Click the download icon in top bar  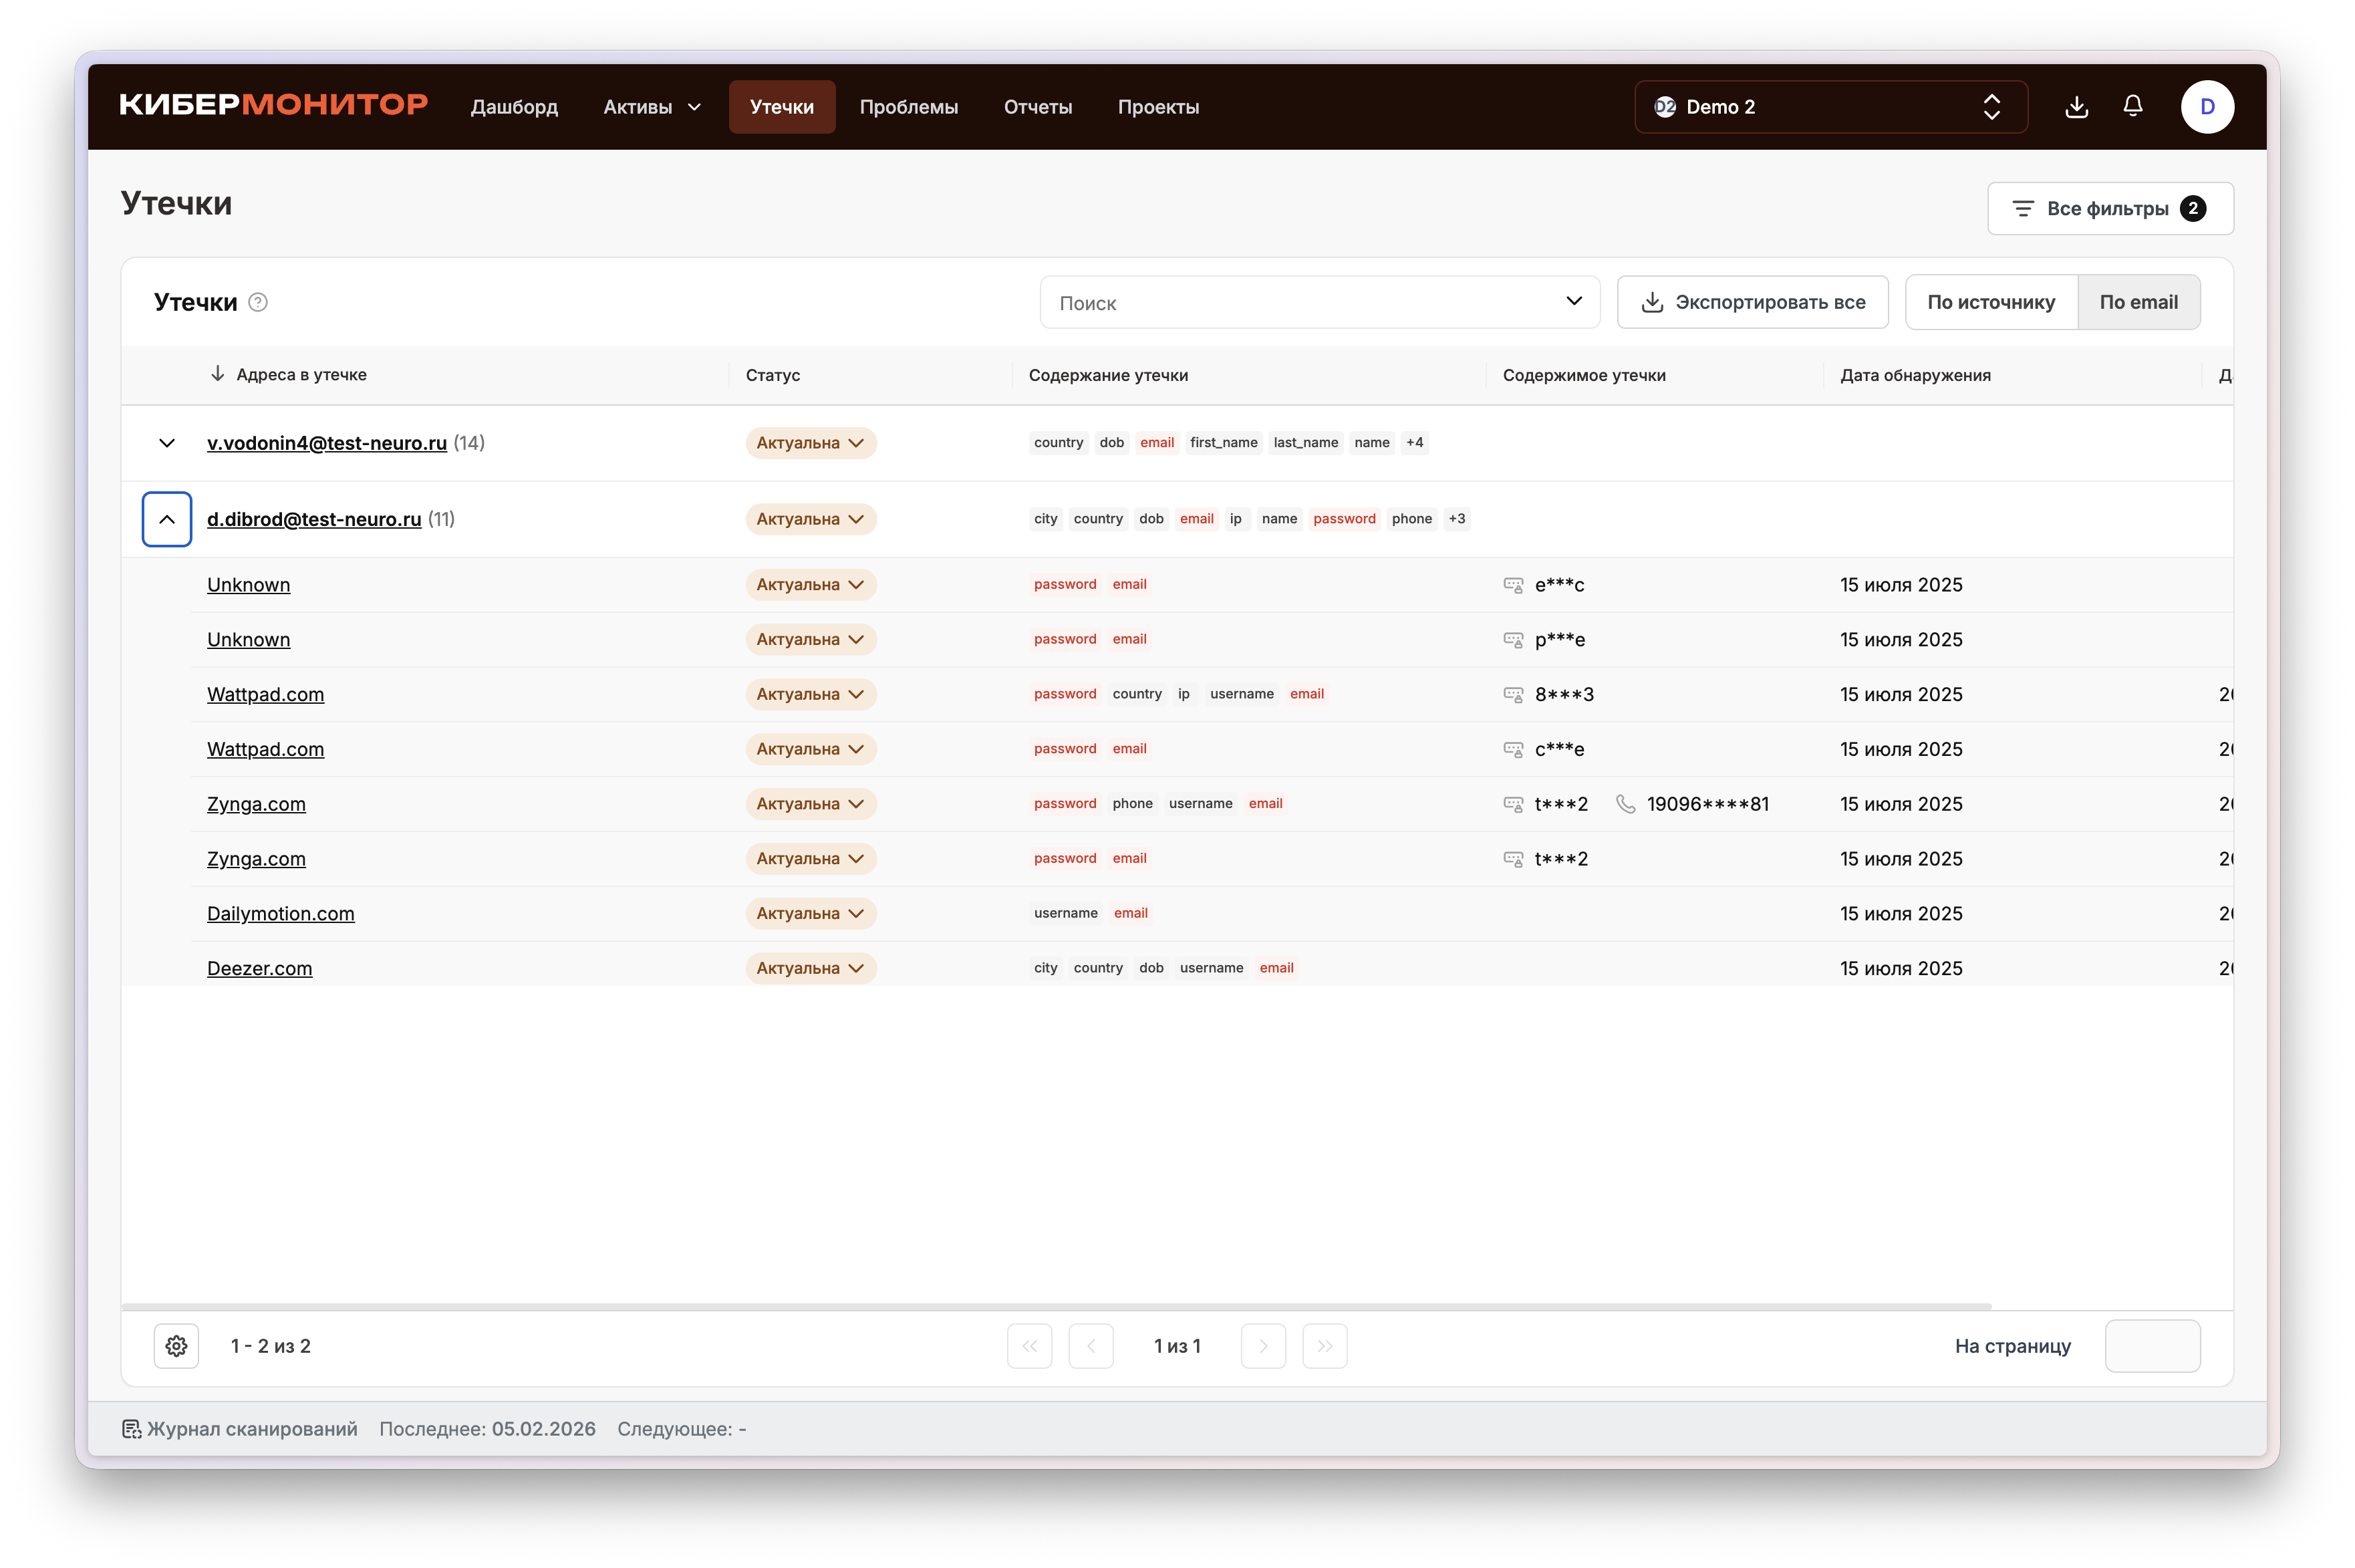point(2076,107)
